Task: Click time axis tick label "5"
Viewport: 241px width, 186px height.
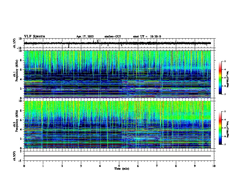Action: click(x=119, y=166)
